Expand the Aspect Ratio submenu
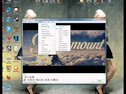The image size is (126, 94). (x=47, y=45)
